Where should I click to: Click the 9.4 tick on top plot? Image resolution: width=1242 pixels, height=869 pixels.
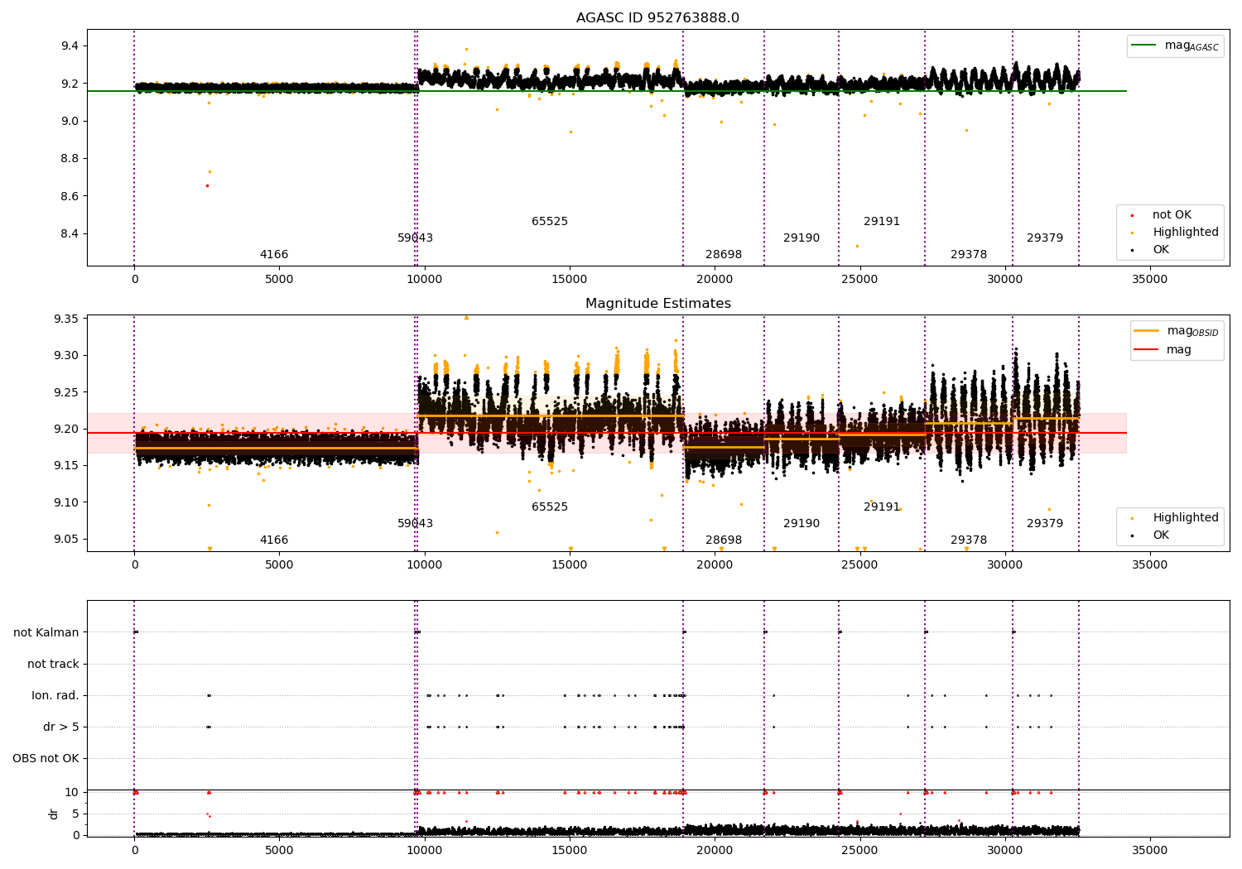(70, 46)
